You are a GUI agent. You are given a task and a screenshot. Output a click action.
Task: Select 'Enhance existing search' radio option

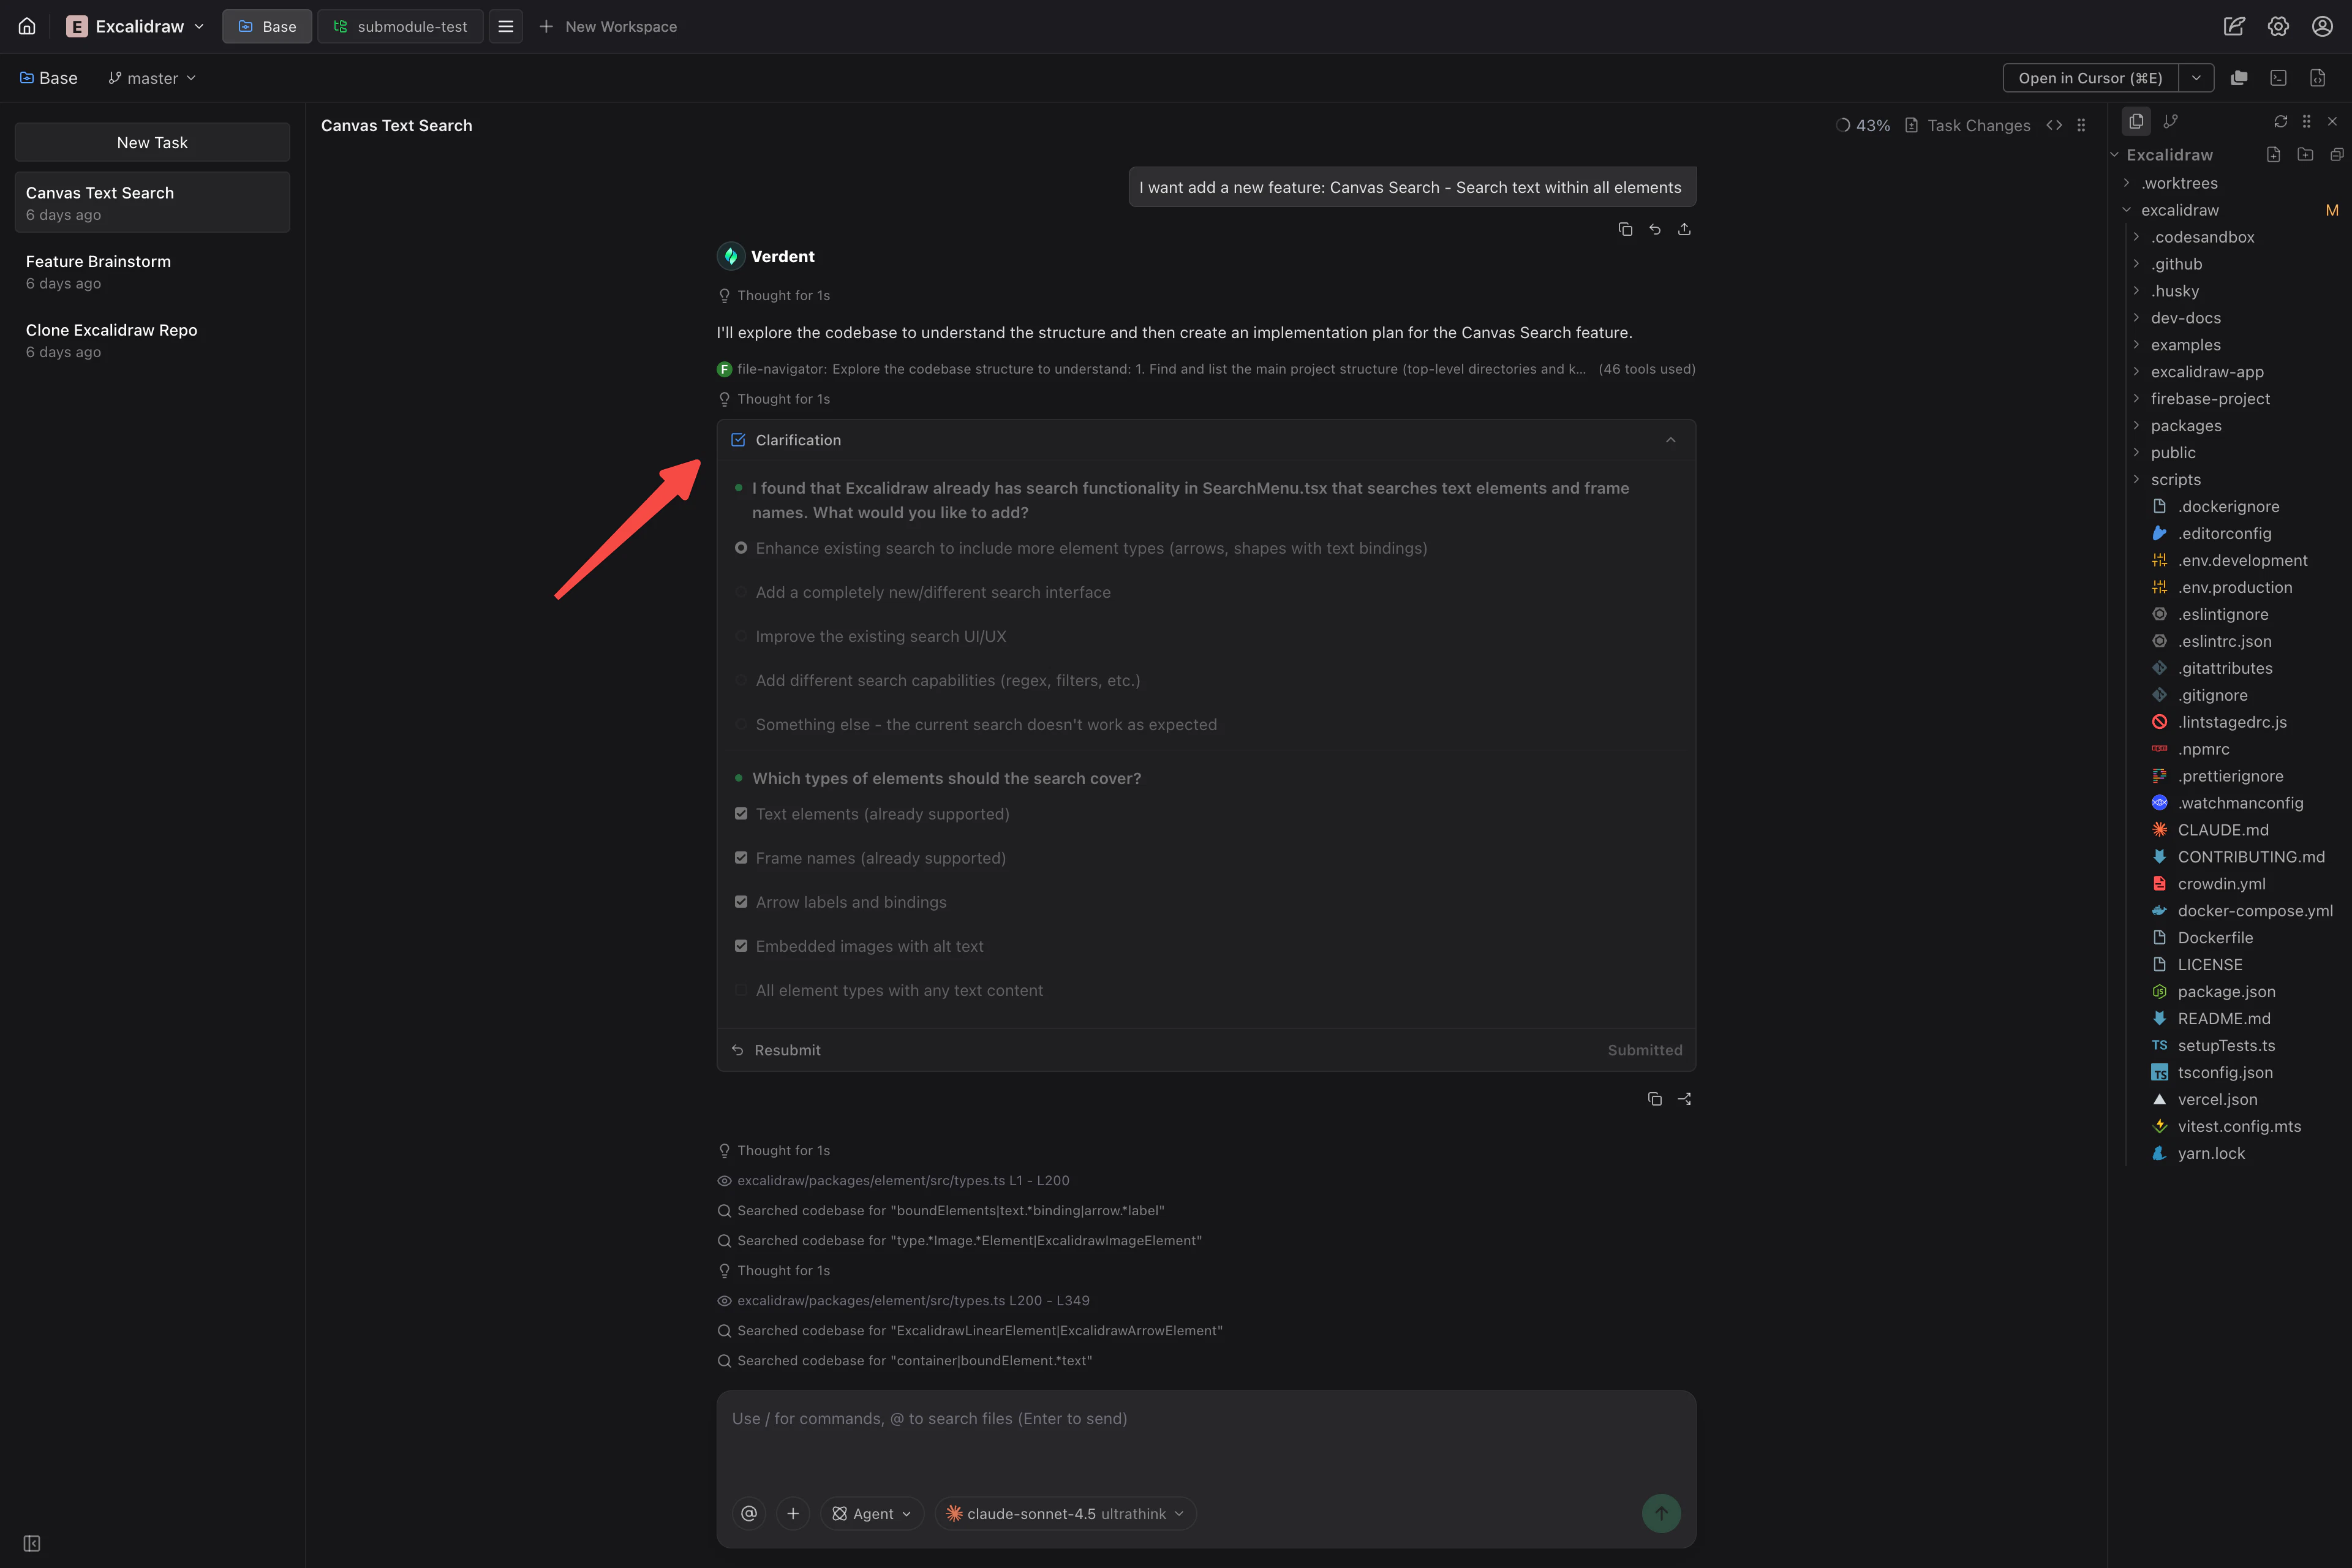(741, 548)
